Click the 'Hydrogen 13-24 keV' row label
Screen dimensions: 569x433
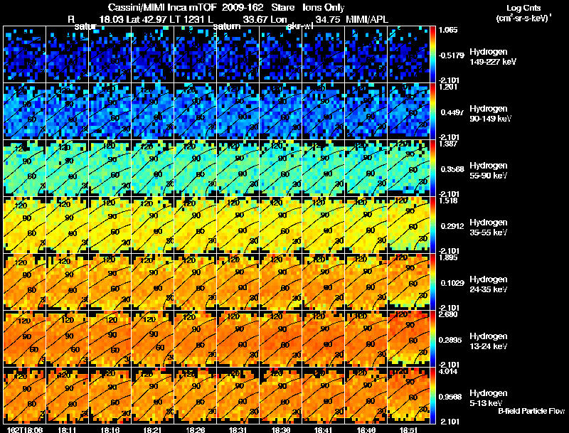pos(489,341)
